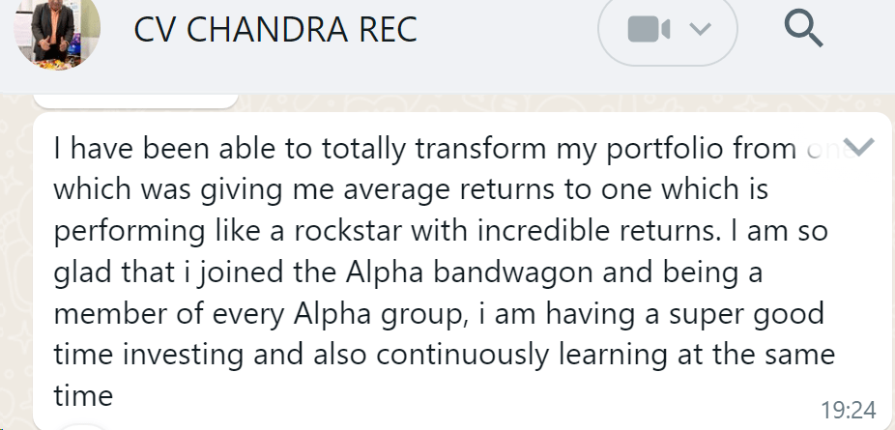Screen dimensions: 895x430
Task: Click the 19:24 timestamp on the message
Action: point(847,410)
